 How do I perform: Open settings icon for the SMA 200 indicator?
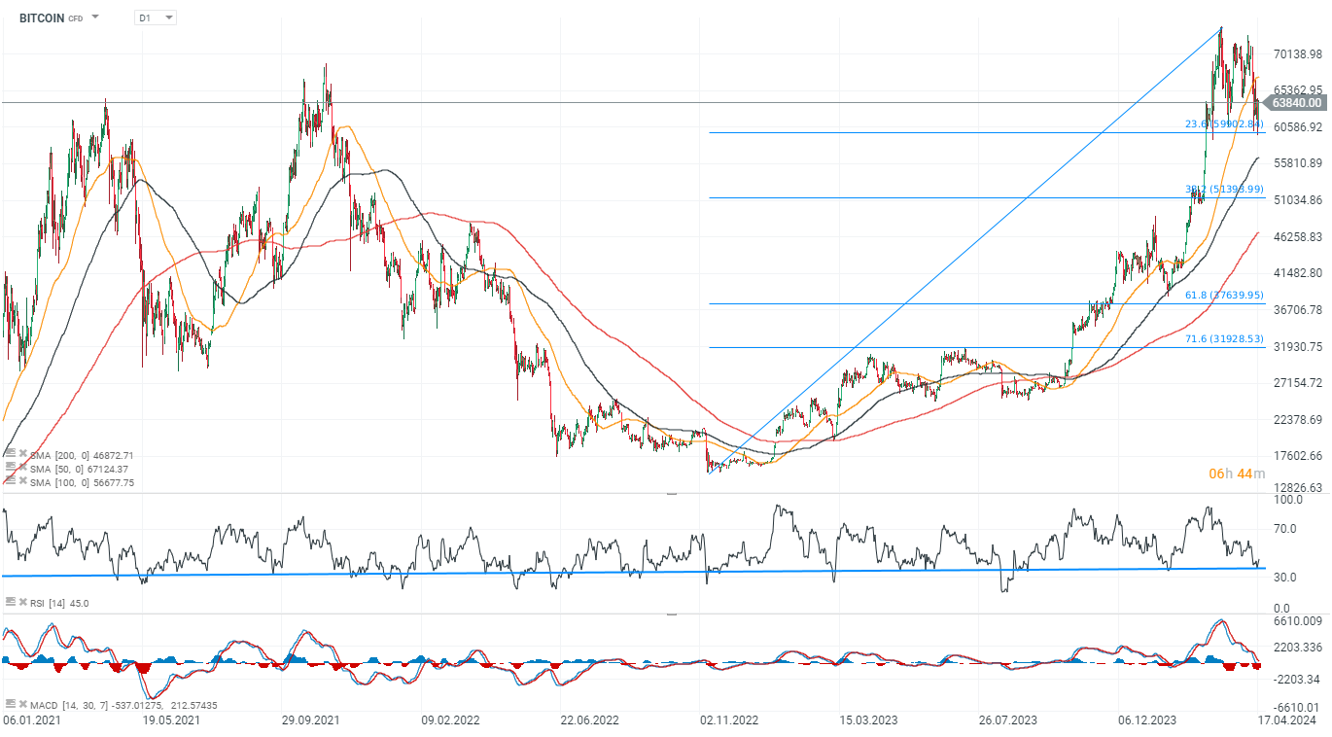(x=10, y=455)
